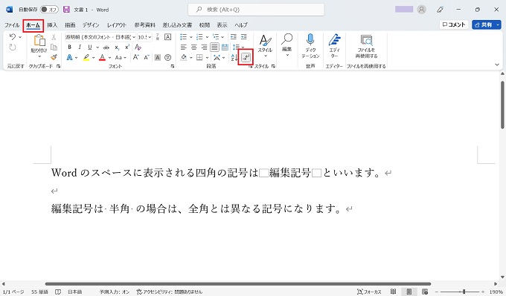Click the Increase Font Size icon
Image resolution: width=506 pixels, height=296 pixels.
pos(136,58)
